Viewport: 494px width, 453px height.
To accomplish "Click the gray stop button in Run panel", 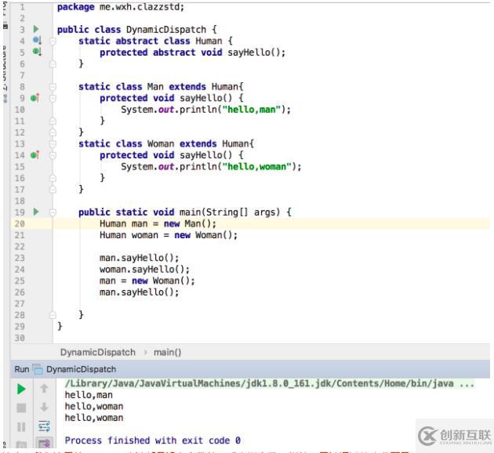I will pos(21,408).
